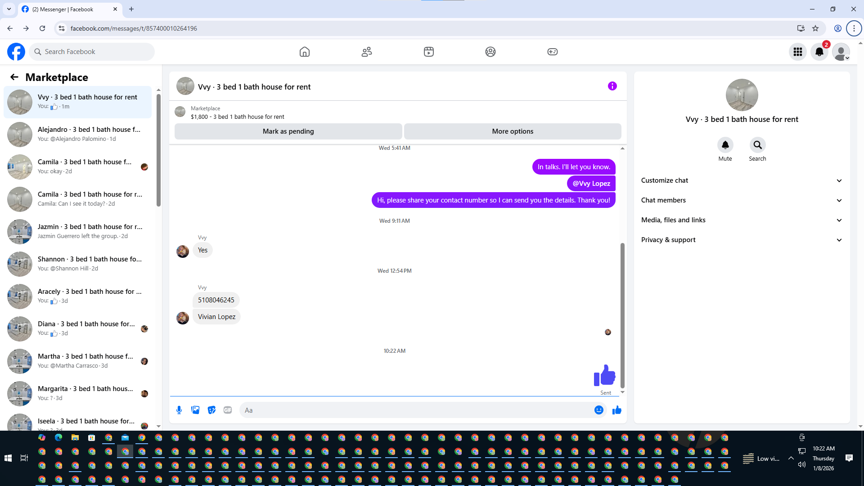Open Vvy conversation in the chat list
The width and height of the screenshot is (864, 486).
[77, 102]
